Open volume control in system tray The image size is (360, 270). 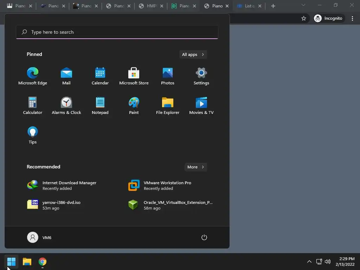[328, 262]
